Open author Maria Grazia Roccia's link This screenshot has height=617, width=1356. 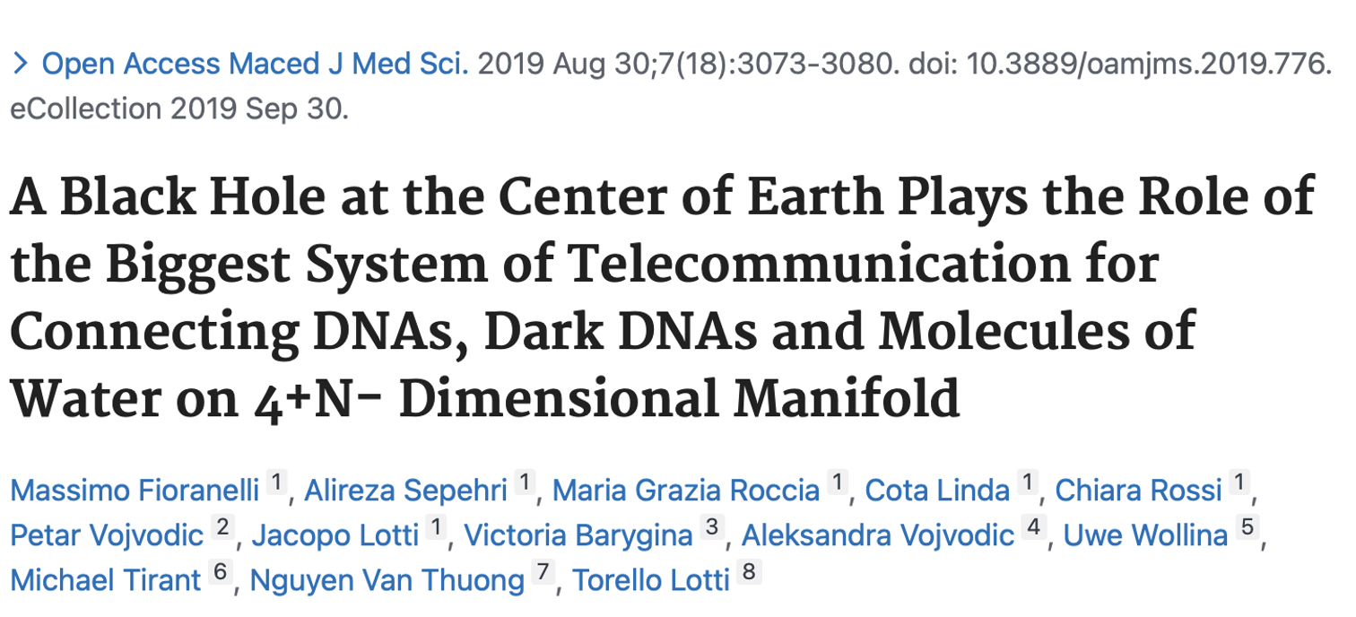point(685,491)
